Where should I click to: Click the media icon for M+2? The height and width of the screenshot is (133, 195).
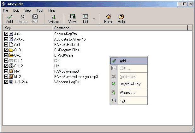[x=11, y=76]
